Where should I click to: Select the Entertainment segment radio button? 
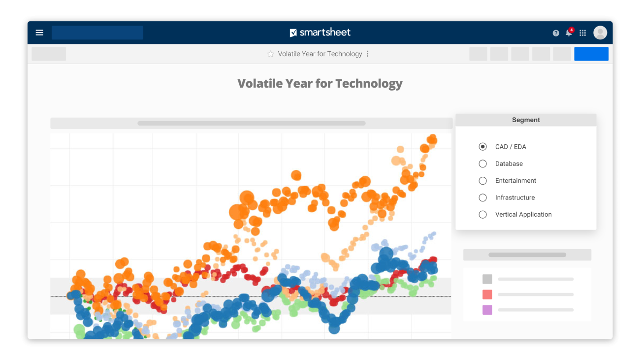(x=482, y=180)
